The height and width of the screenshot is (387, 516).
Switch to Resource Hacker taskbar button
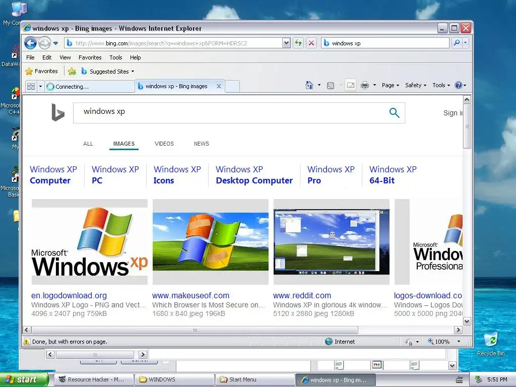[x=94, y=379]
